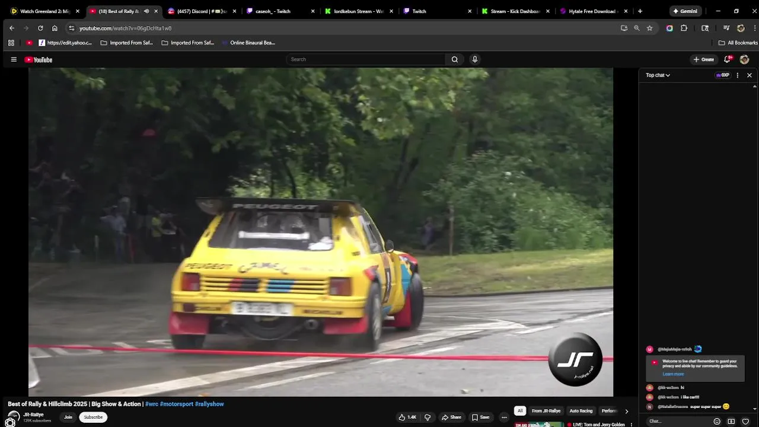The image size is (759, 427).
Task: Open a new browser tab
Action: 640,11
